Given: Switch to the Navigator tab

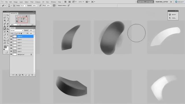Looking at the screenshot, I should 14,13.
